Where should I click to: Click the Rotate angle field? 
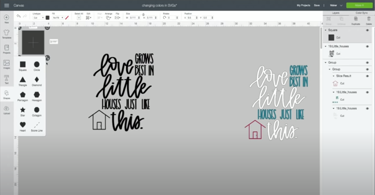173,18
